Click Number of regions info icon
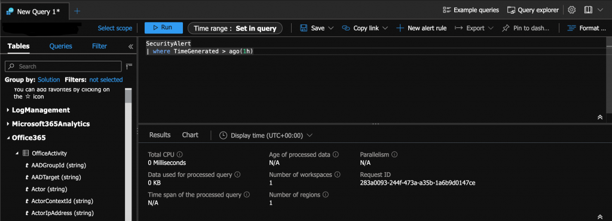The width and height of the screenshot is (612, 221). click(326, 195)
